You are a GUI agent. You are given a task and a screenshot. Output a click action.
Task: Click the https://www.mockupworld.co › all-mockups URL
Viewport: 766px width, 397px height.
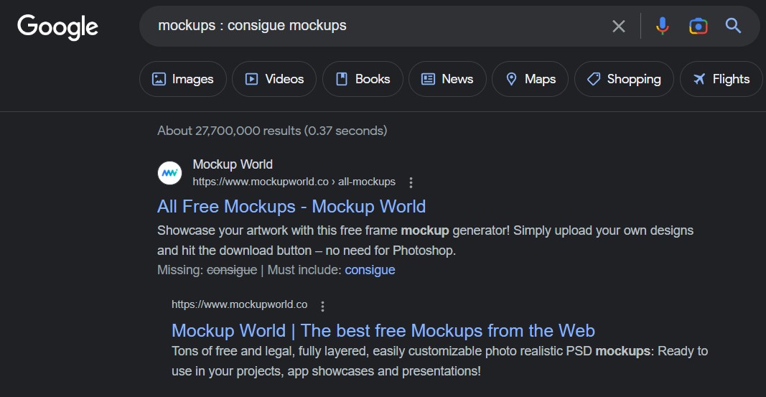pyautogui.click(x=294, y=182)
